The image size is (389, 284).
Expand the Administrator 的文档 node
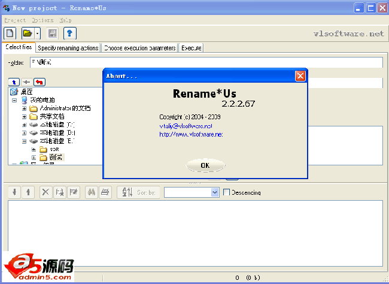pos(24,108)
